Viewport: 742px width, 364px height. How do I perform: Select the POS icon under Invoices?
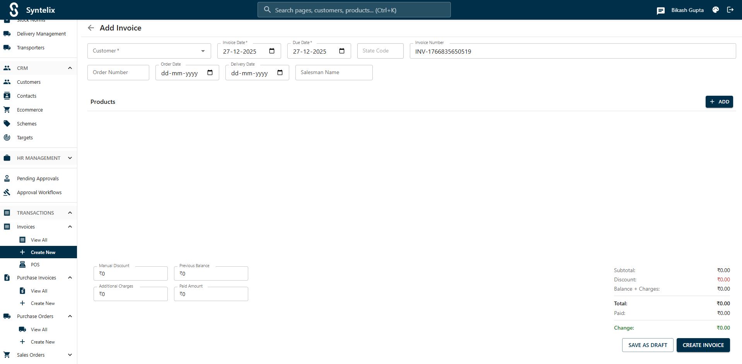point(23,264)
